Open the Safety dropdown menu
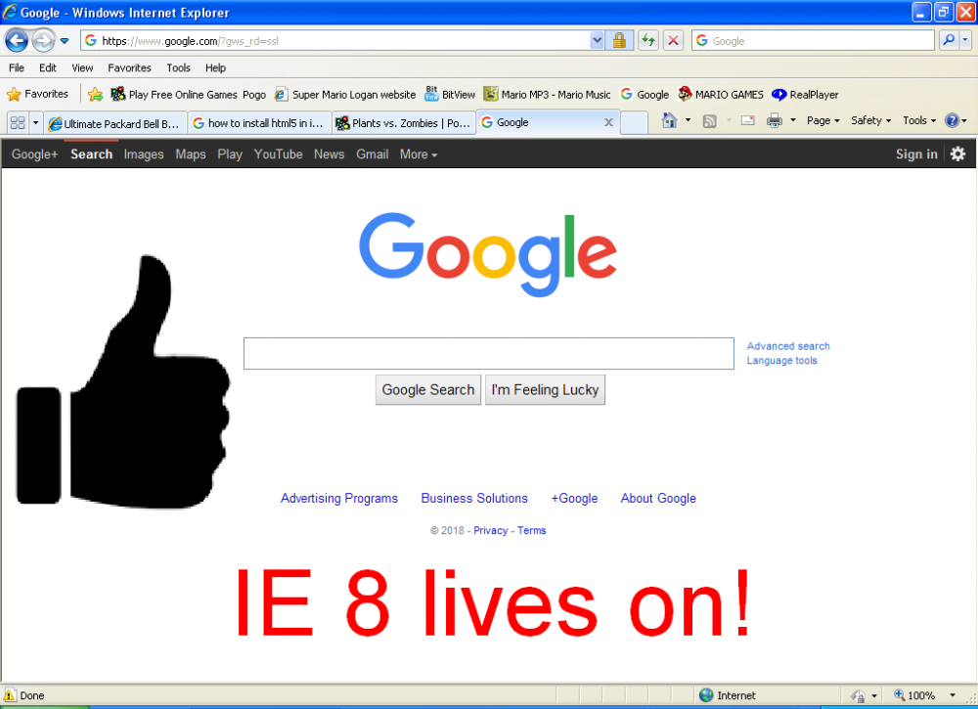This screenshot has height=709, width=978. (x=870, y=121)
